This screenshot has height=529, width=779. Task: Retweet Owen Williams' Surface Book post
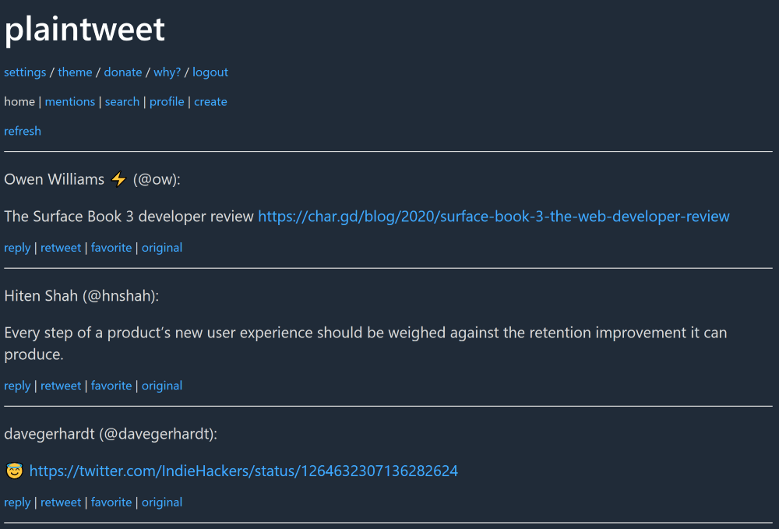[61, 248]
